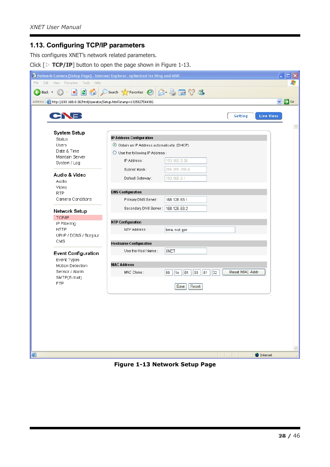Click the status bar page icon
This screenshot has height=467, width=330.
pyautogui.click(x=34, y=355)
